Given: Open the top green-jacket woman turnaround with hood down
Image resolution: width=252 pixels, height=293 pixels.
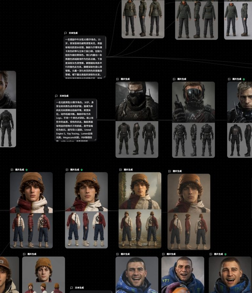Looking at the screenshot, I should coord(143,19).
